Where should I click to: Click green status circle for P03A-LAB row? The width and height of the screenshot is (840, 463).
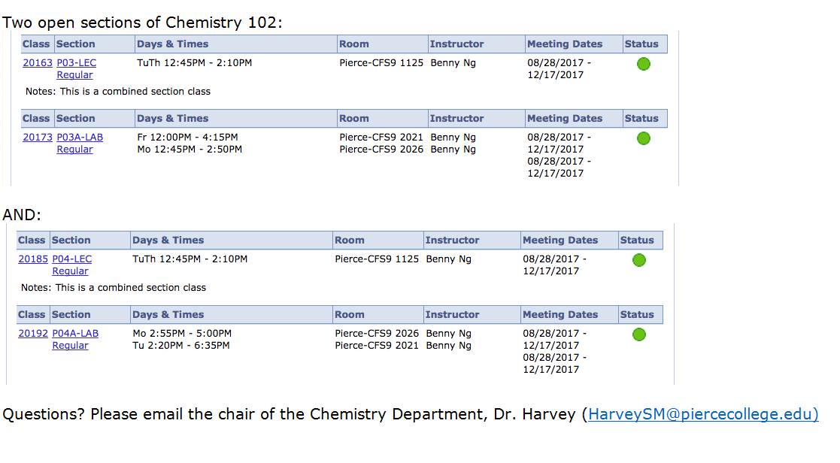(644, 138)
